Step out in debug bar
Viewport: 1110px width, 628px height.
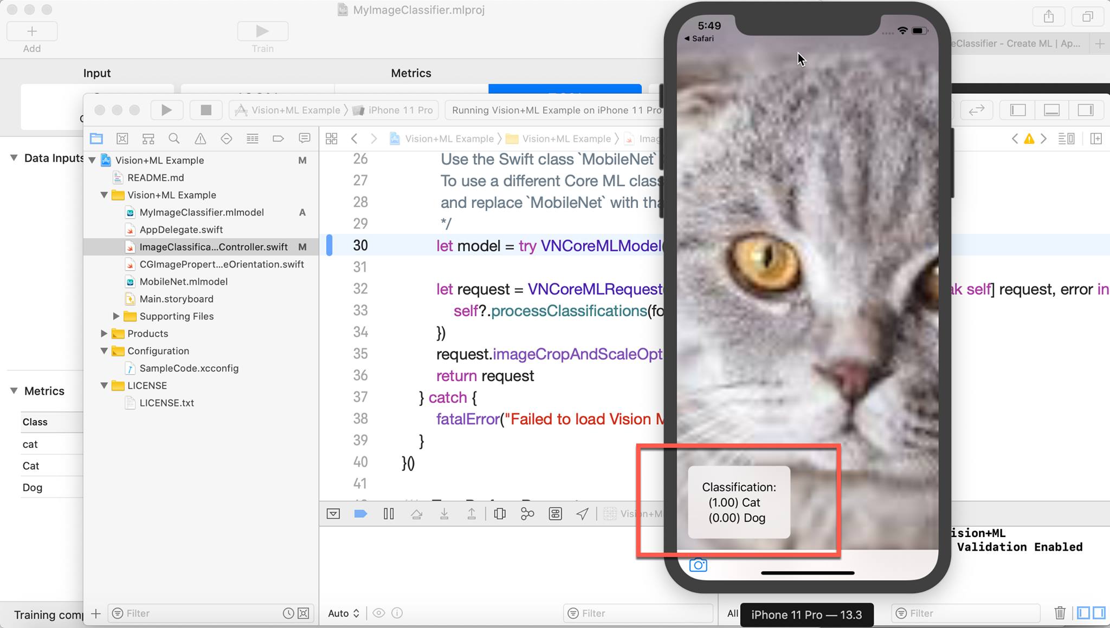(472, 514)
